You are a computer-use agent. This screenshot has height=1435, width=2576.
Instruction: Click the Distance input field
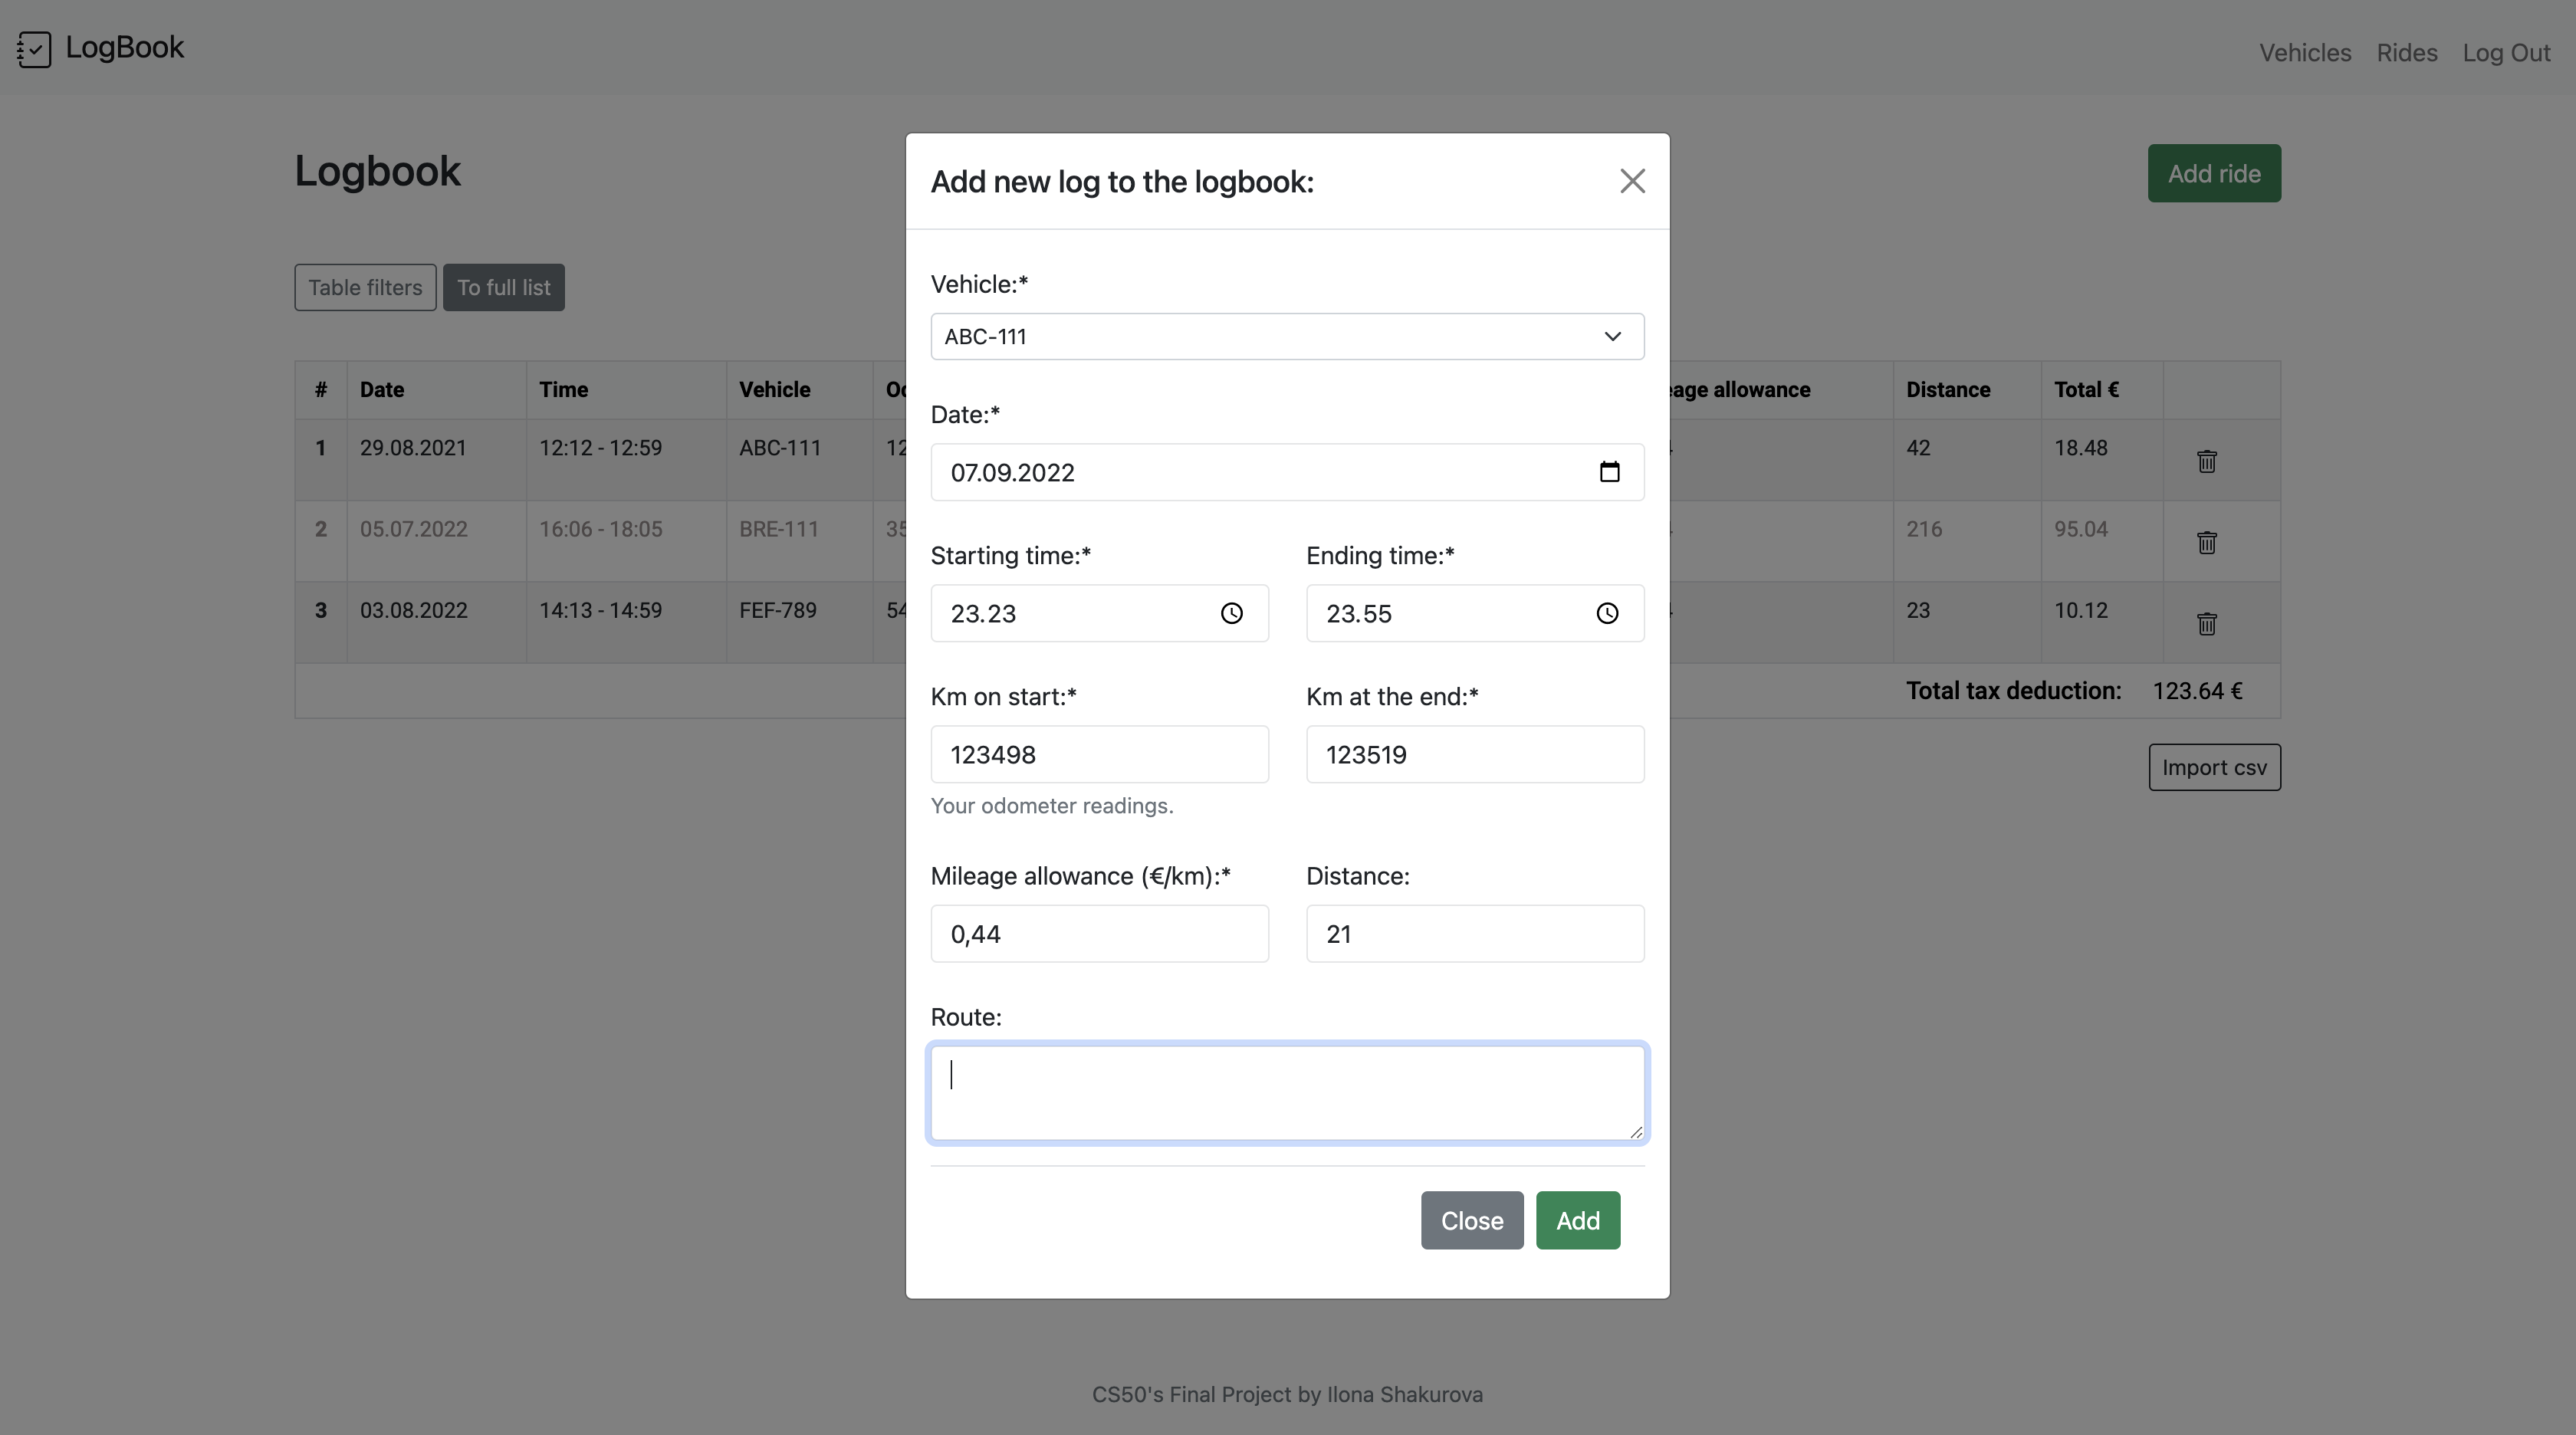pyautogui.click(x=1474, y=934)
